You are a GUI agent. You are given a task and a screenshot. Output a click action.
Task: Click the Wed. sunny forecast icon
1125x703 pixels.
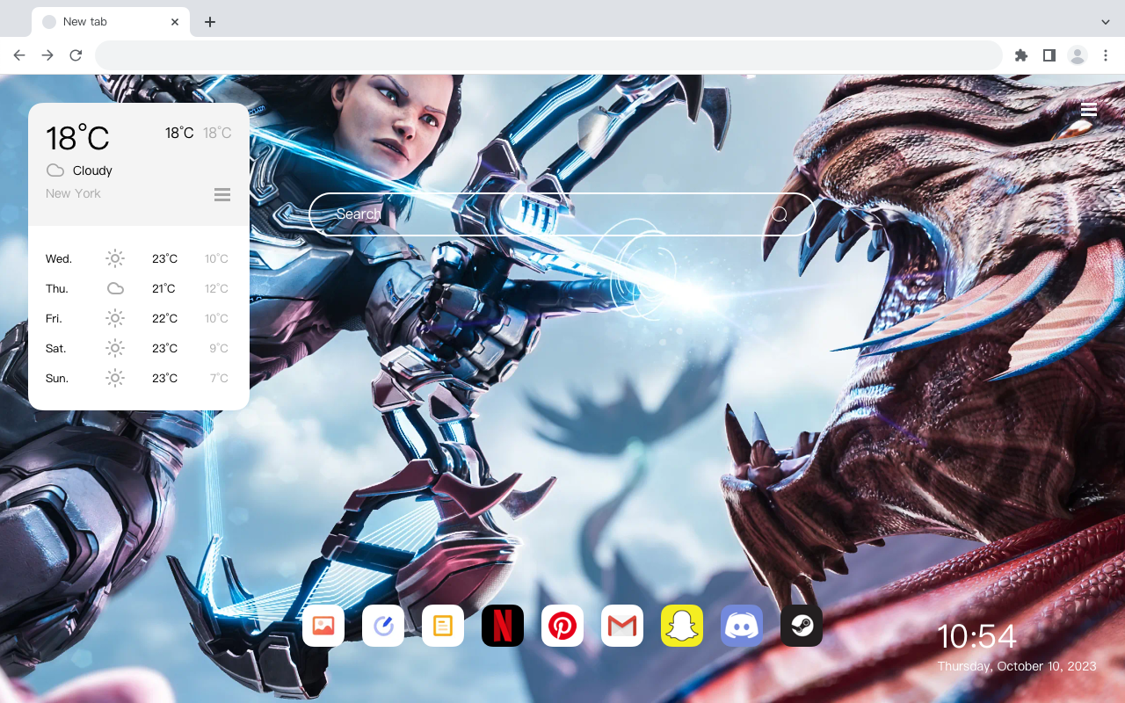point(115,258)
